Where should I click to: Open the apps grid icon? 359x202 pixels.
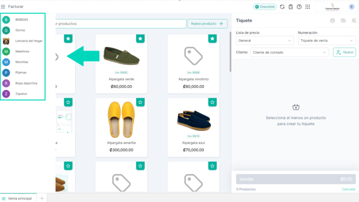[308, 7]
